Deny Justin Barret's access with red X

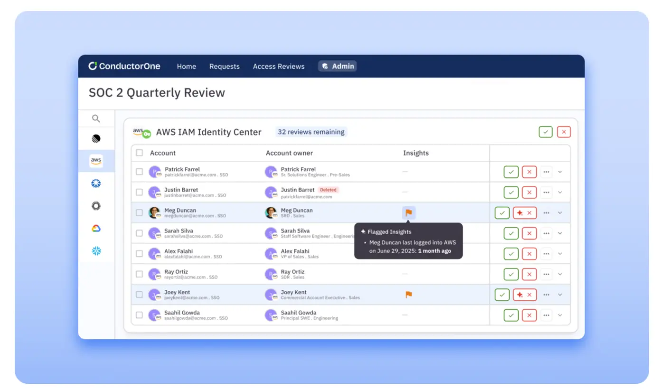coord(529,192)
